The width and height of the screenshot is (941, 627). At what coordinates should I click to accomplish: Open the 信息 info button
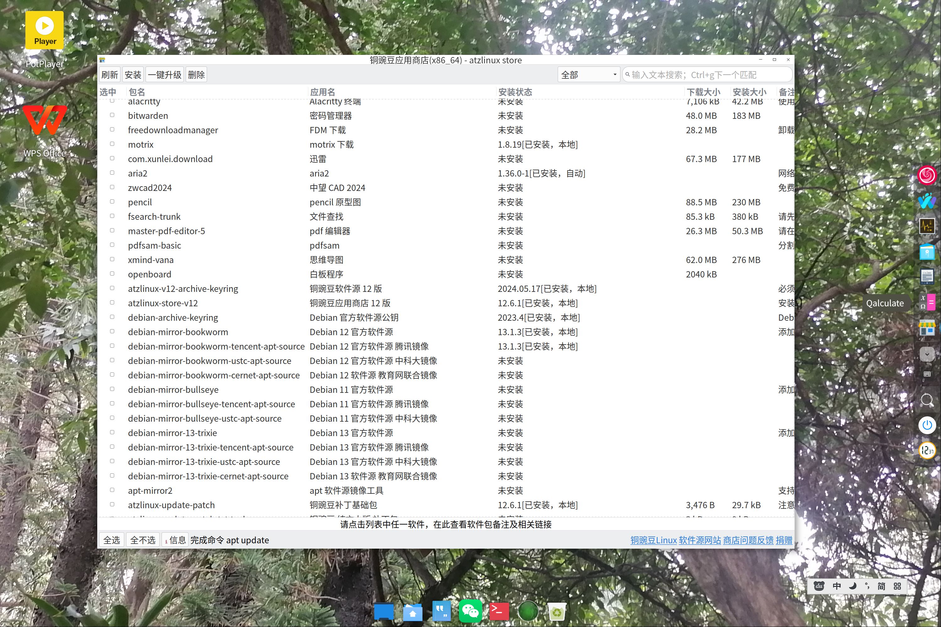[x=175, y=540]
